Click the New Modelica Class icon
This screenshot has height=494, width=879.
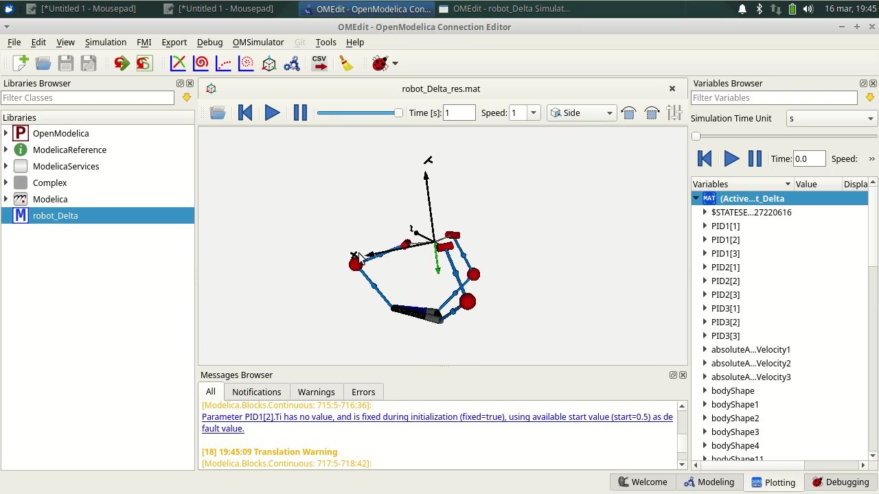21,63
